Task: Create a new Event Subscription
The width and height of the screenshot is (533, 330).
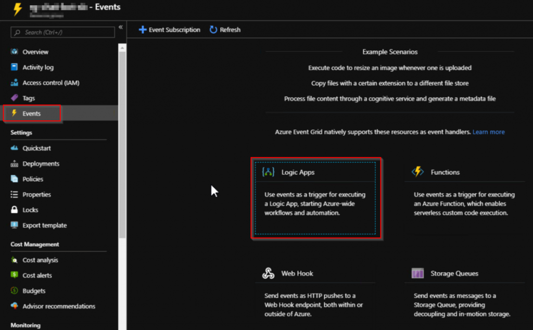Action: click(x=170, y=30)
